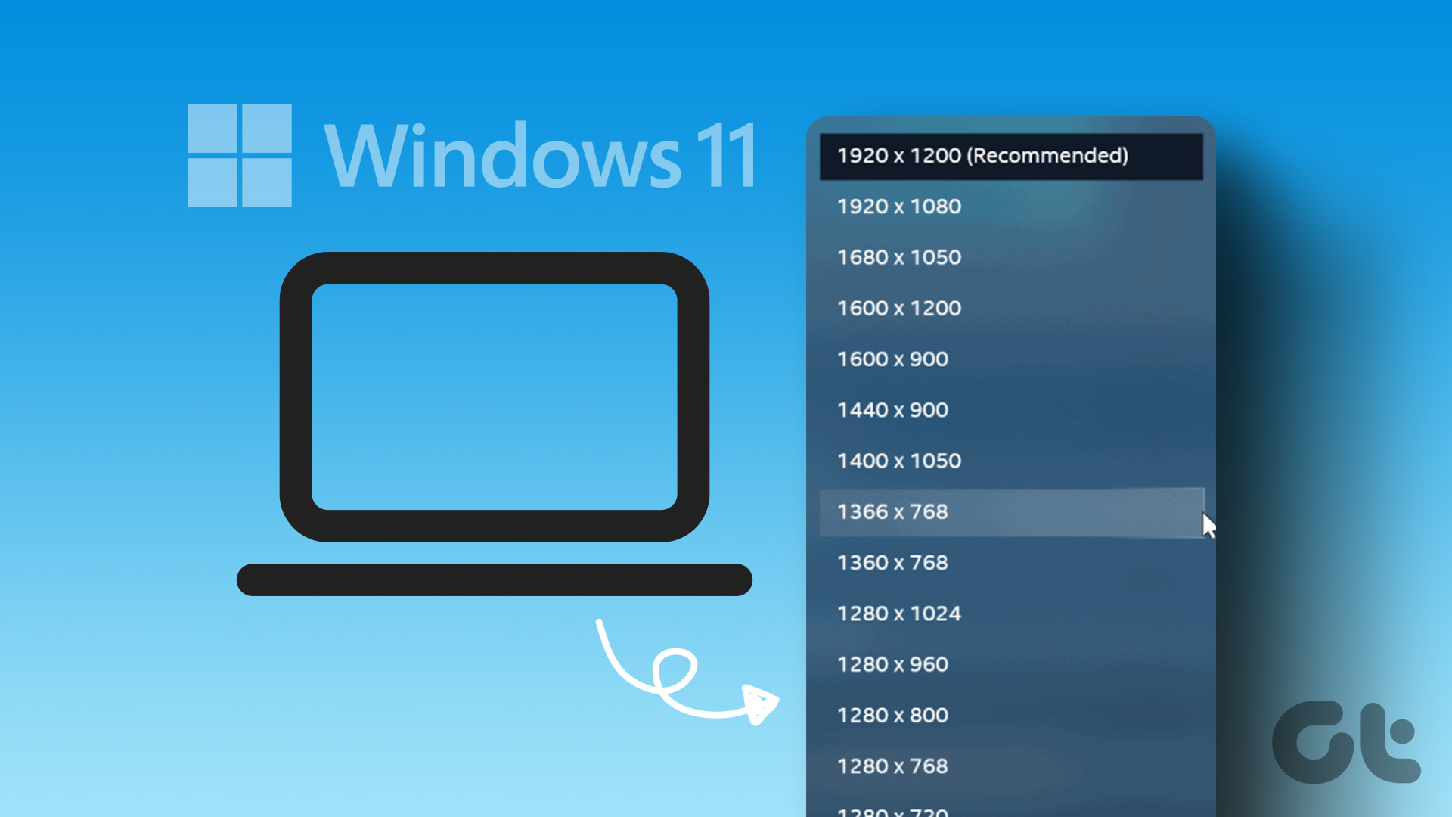Screen dimensions: 1452x817
Task: Pick the 1400 x 1050 resolution
Action: pos(1011,461)
